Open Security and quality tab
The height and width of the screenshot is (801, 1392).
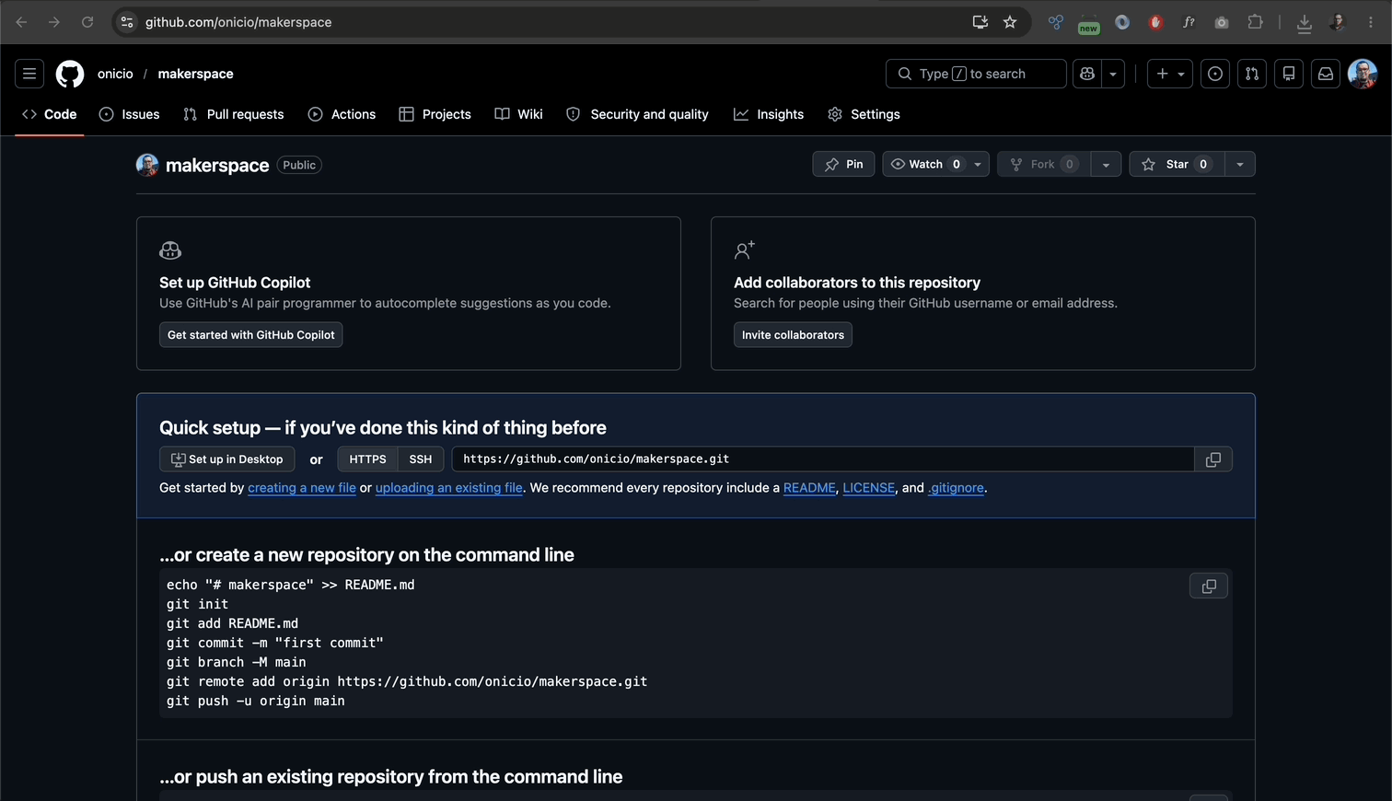[637, 114]
